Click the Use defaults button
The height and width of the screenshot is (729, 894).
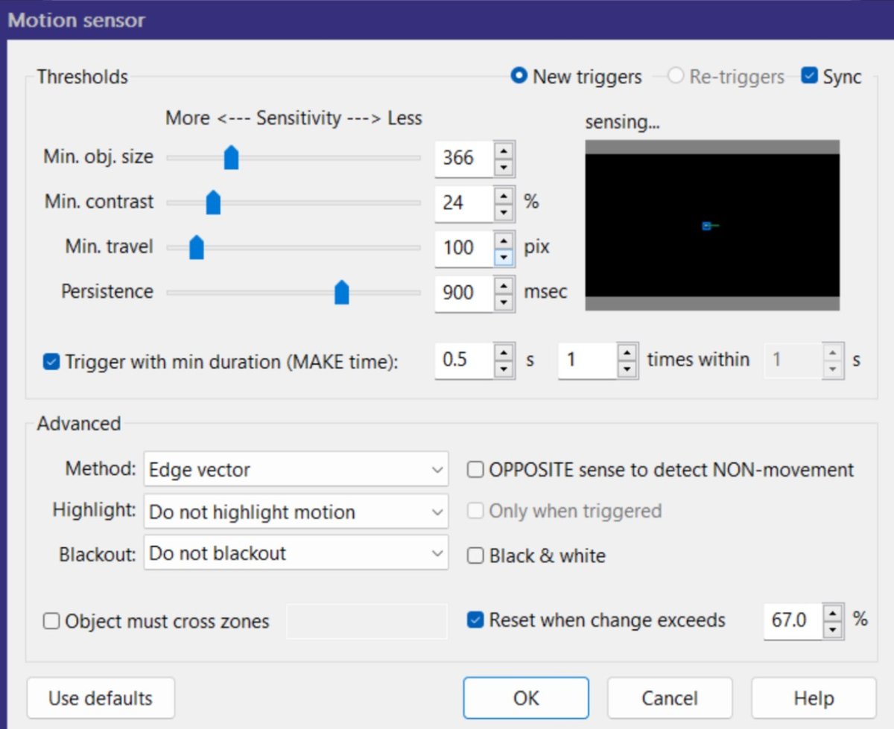coord(101,698)
